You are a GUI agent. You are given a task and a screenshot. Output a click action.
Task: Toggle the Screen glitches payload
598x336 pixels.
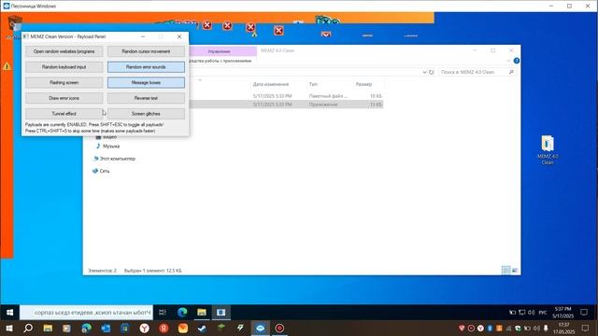146,114
